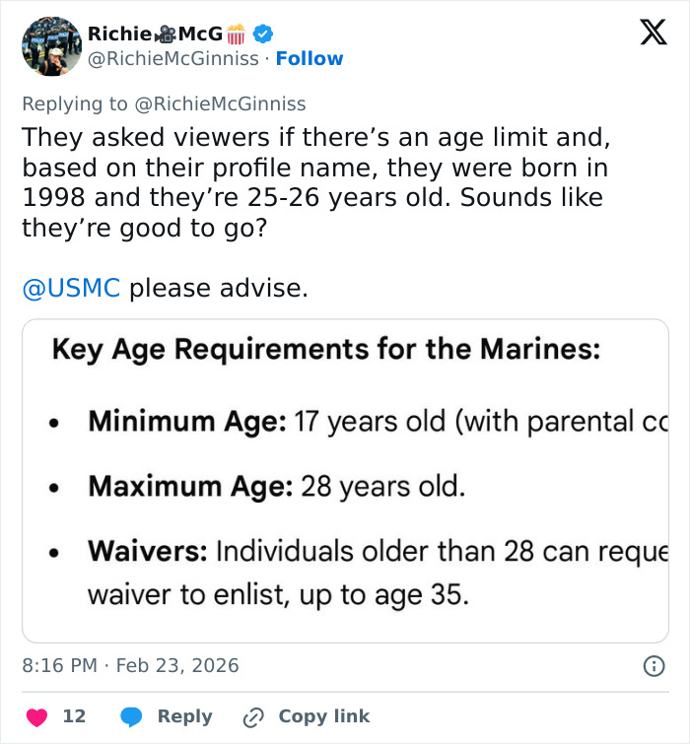690x744 pixels.
Task: Click the movie camera emoji in the name
Action: point(155,34)
